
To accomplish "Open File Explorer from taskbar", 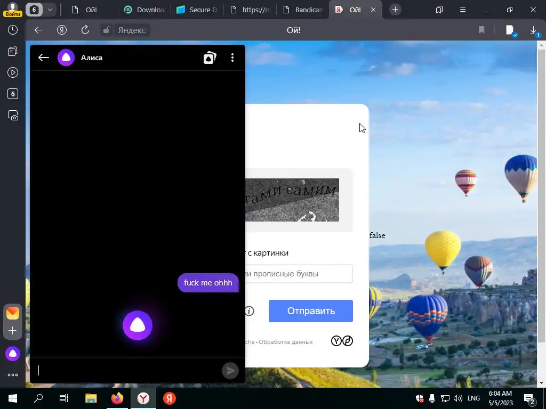I will [91, 398].
